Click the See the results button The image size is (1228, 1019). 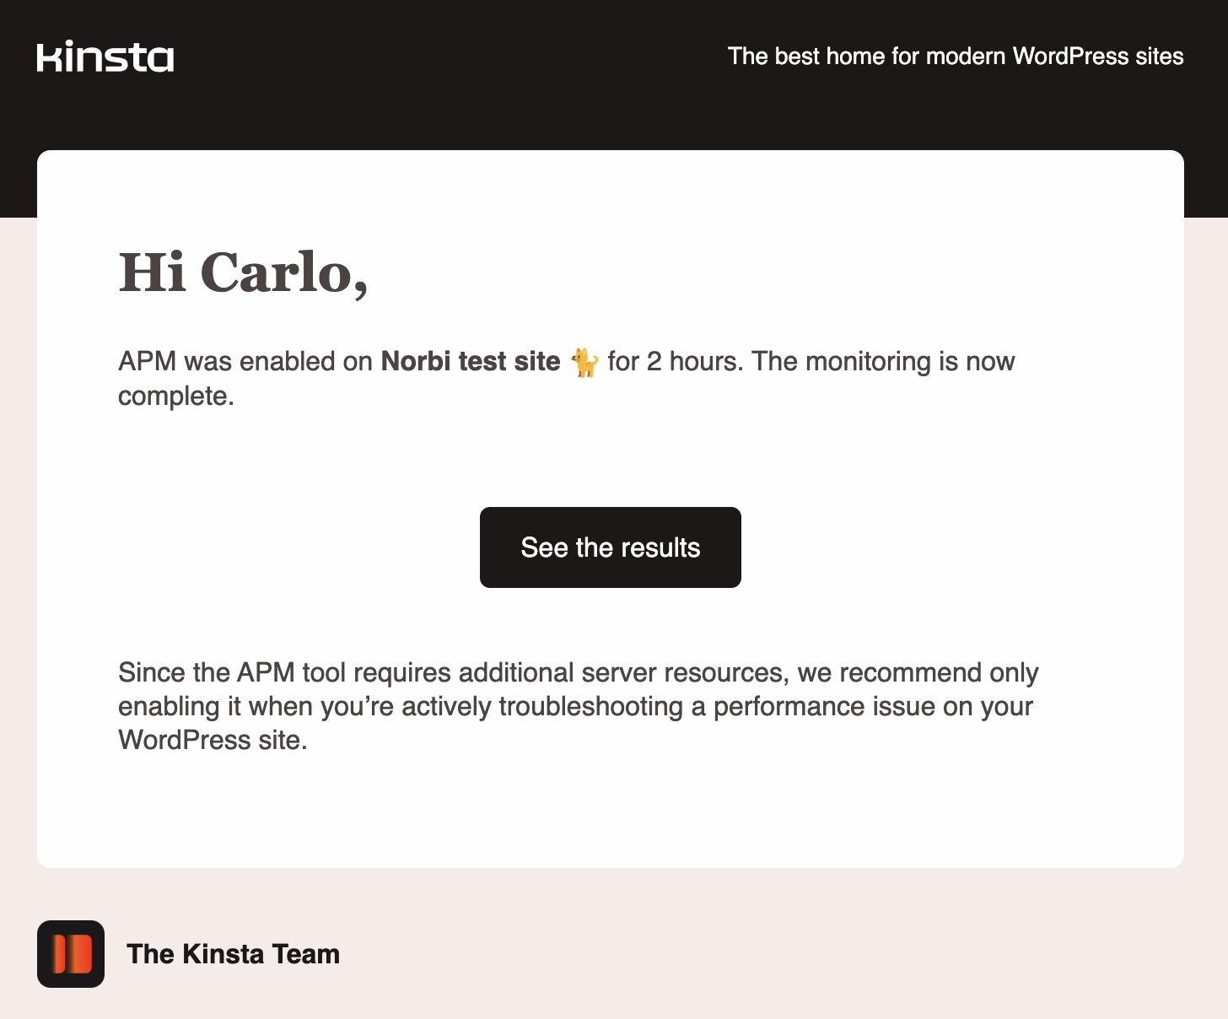pos(610,547)
